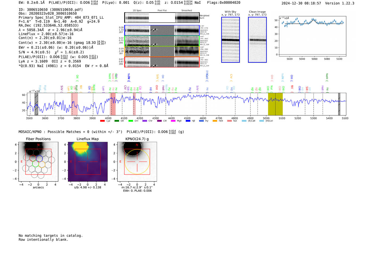Screen dimensions: 373x254
Task: Open the Clean Image cutout
Action: tap(257, 40)
